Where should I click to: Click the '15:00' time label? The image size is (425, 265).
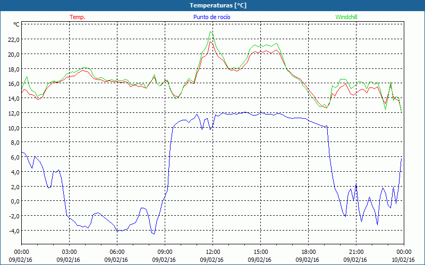point(260,252)
